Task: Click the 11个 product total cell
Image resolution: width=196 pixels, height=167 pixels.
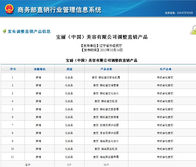Action: [x=106, y=164]
